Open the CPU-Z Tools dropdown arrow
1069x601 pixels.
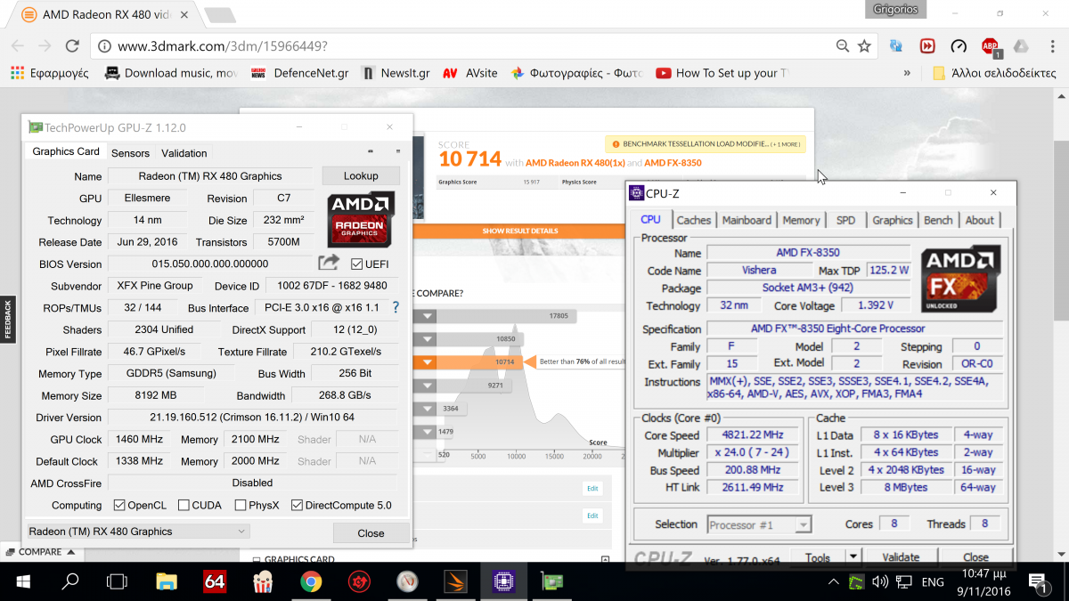click(853, 557)
